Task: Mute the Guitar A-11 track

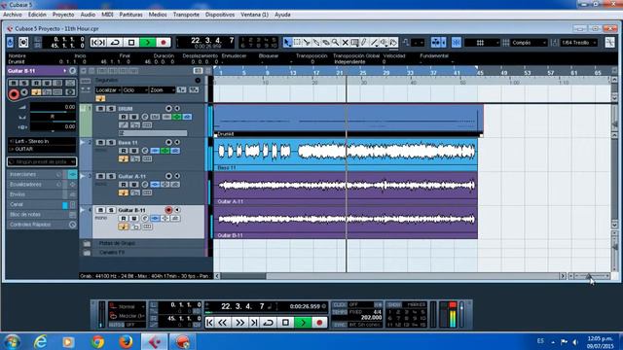Action: click(100, 176)
